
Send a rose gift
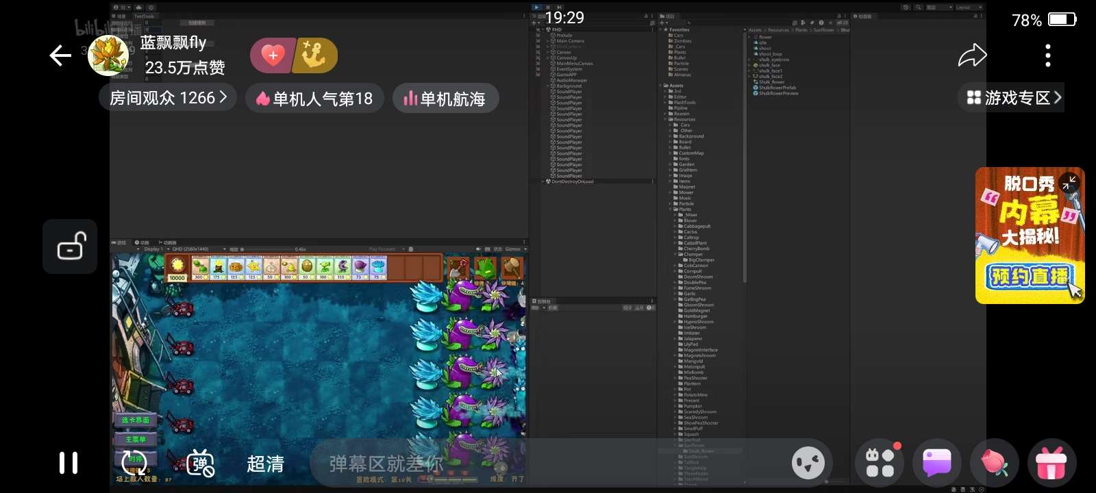coord(995,464)
